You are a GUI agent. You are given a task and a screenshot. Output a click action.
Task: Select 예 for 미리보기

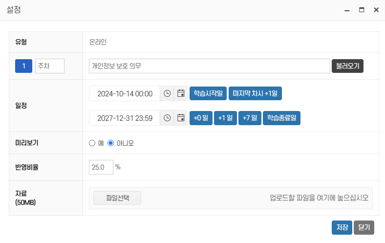point(92,143)
